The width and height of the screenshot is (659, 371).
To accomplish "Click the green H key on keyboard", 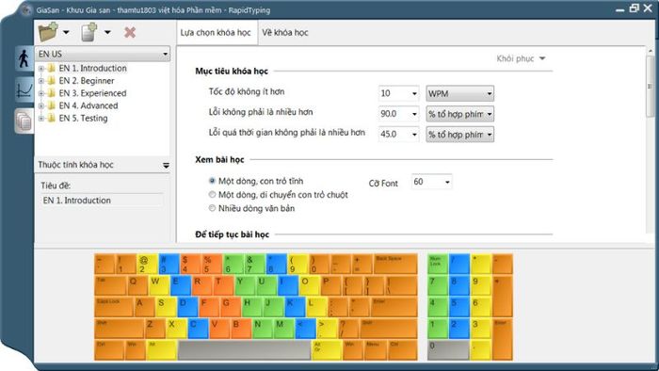I will pyautogui.click(x=252, y=307).
